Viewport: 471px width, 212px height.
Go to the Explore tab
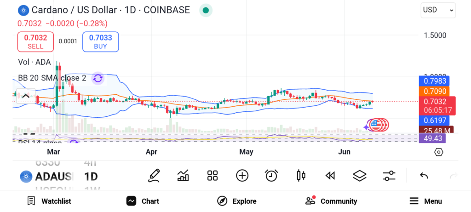pos(237,201)
